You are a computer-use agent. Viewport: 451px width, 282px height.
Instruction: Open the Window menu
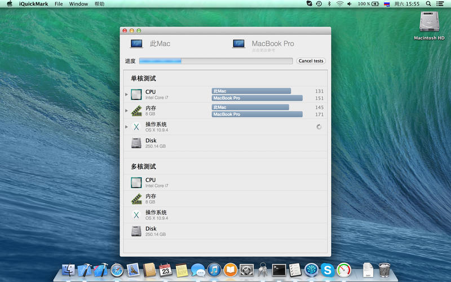78,4
